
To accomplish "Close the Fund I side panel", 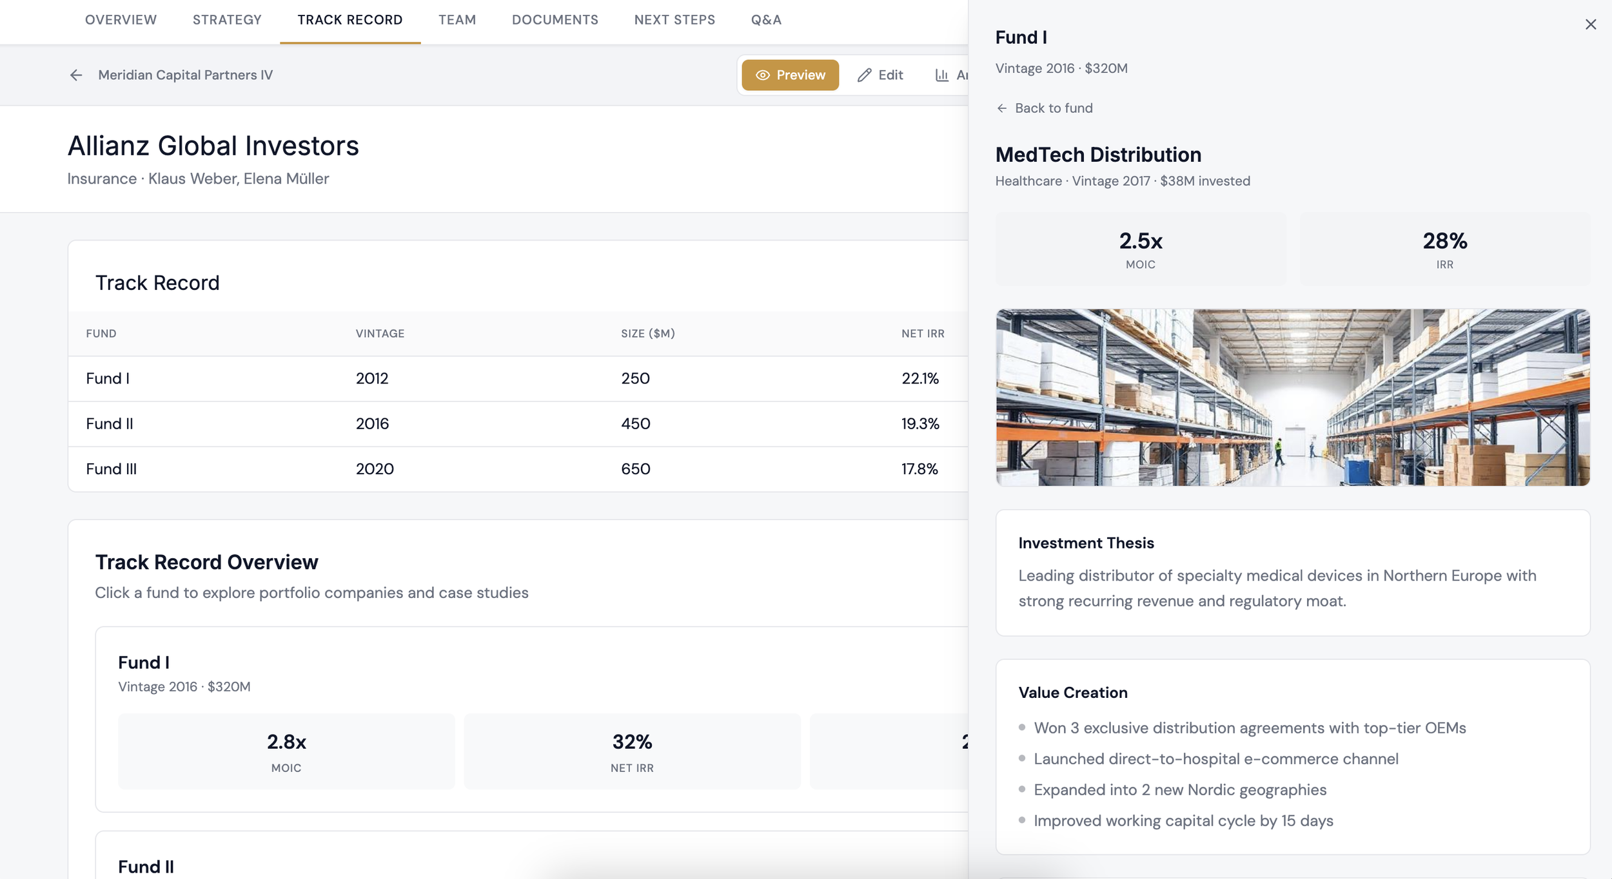I will point(1590,24).
